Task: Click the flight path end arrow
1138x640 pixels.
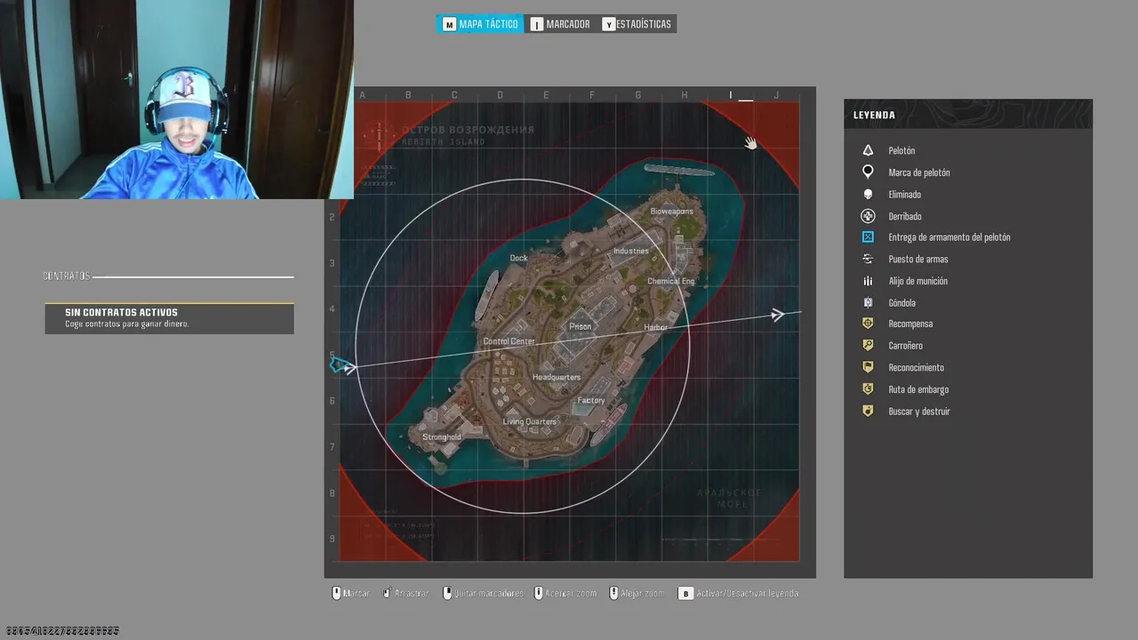Action: click(x=778, y=315)
